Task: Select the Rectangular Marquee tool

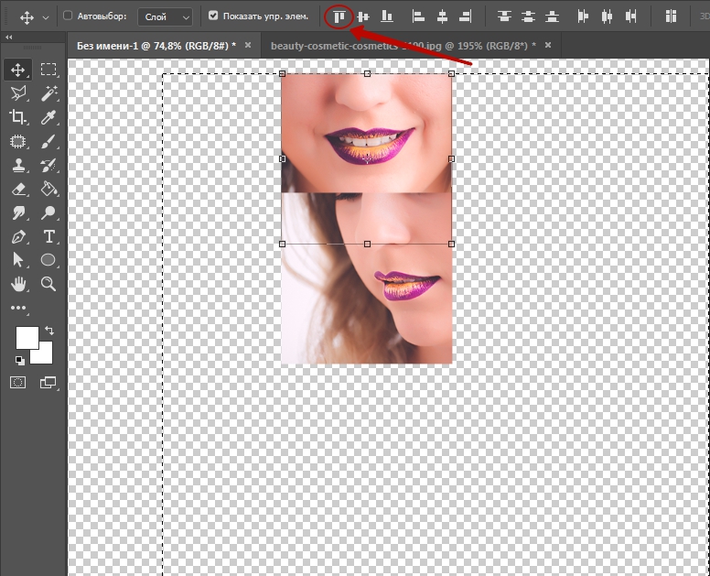Action: point(48,70)
